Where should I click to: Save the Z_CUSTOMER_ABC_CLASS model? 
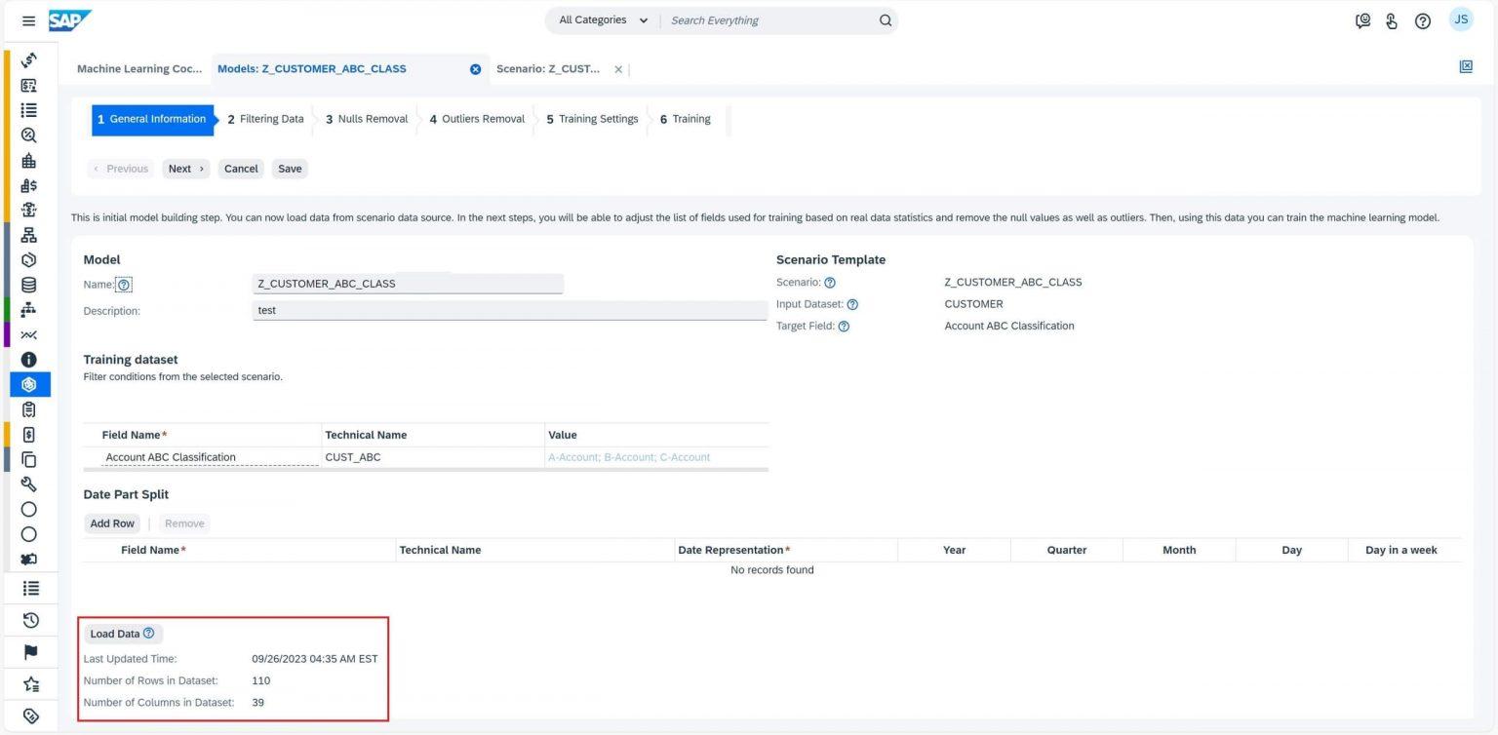(289, 168)
